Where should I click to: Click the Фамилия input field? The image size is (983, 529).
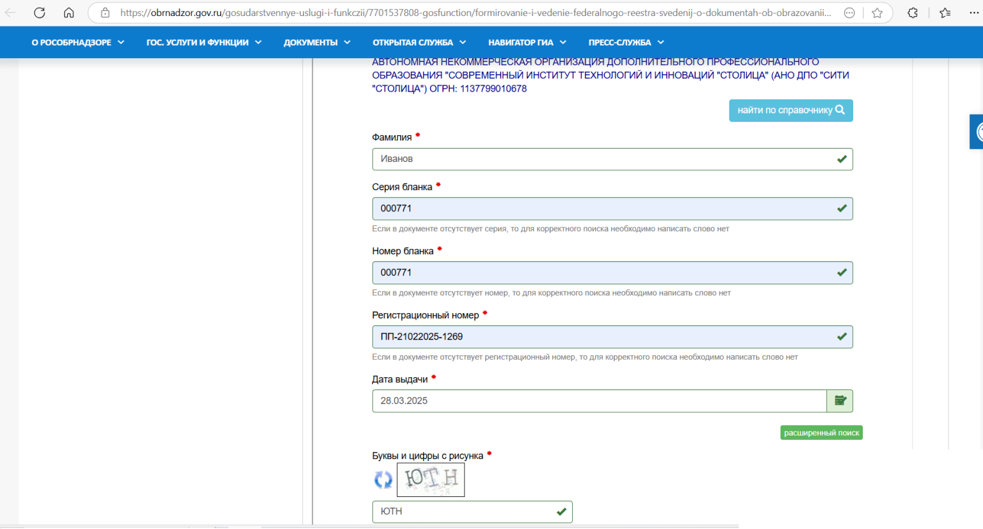pyautogui.click(x=602, y=159)
